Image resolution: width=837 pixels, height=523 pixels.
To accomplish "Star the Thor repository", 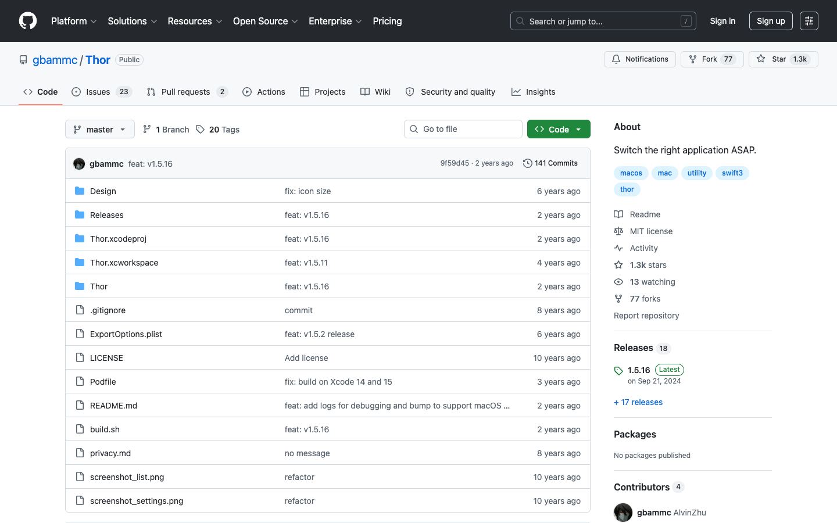I will [783, 59].
